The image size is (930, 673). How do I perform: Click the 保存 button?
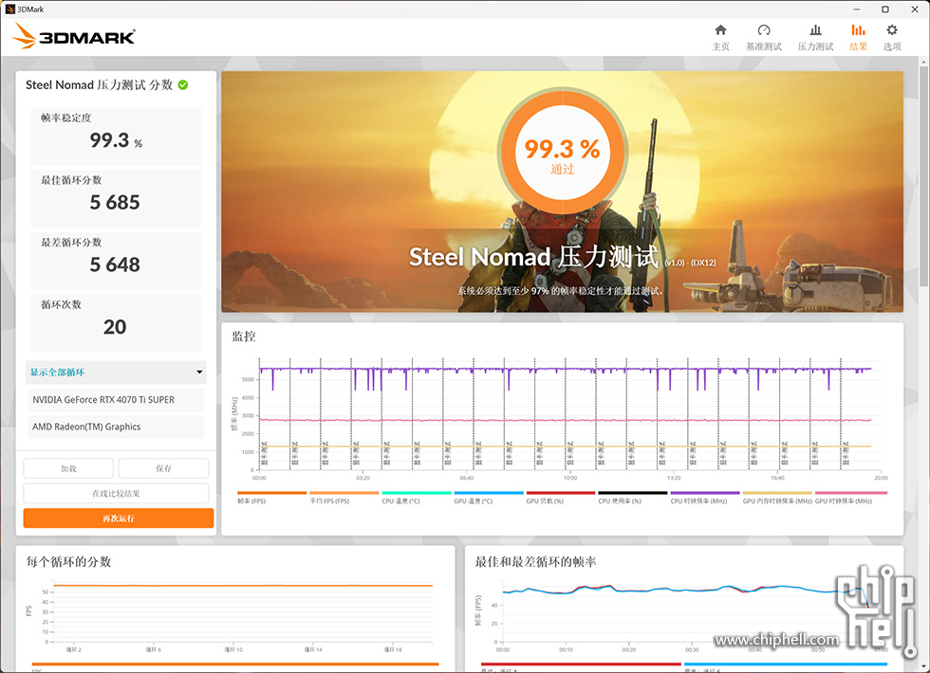[163, 468]
